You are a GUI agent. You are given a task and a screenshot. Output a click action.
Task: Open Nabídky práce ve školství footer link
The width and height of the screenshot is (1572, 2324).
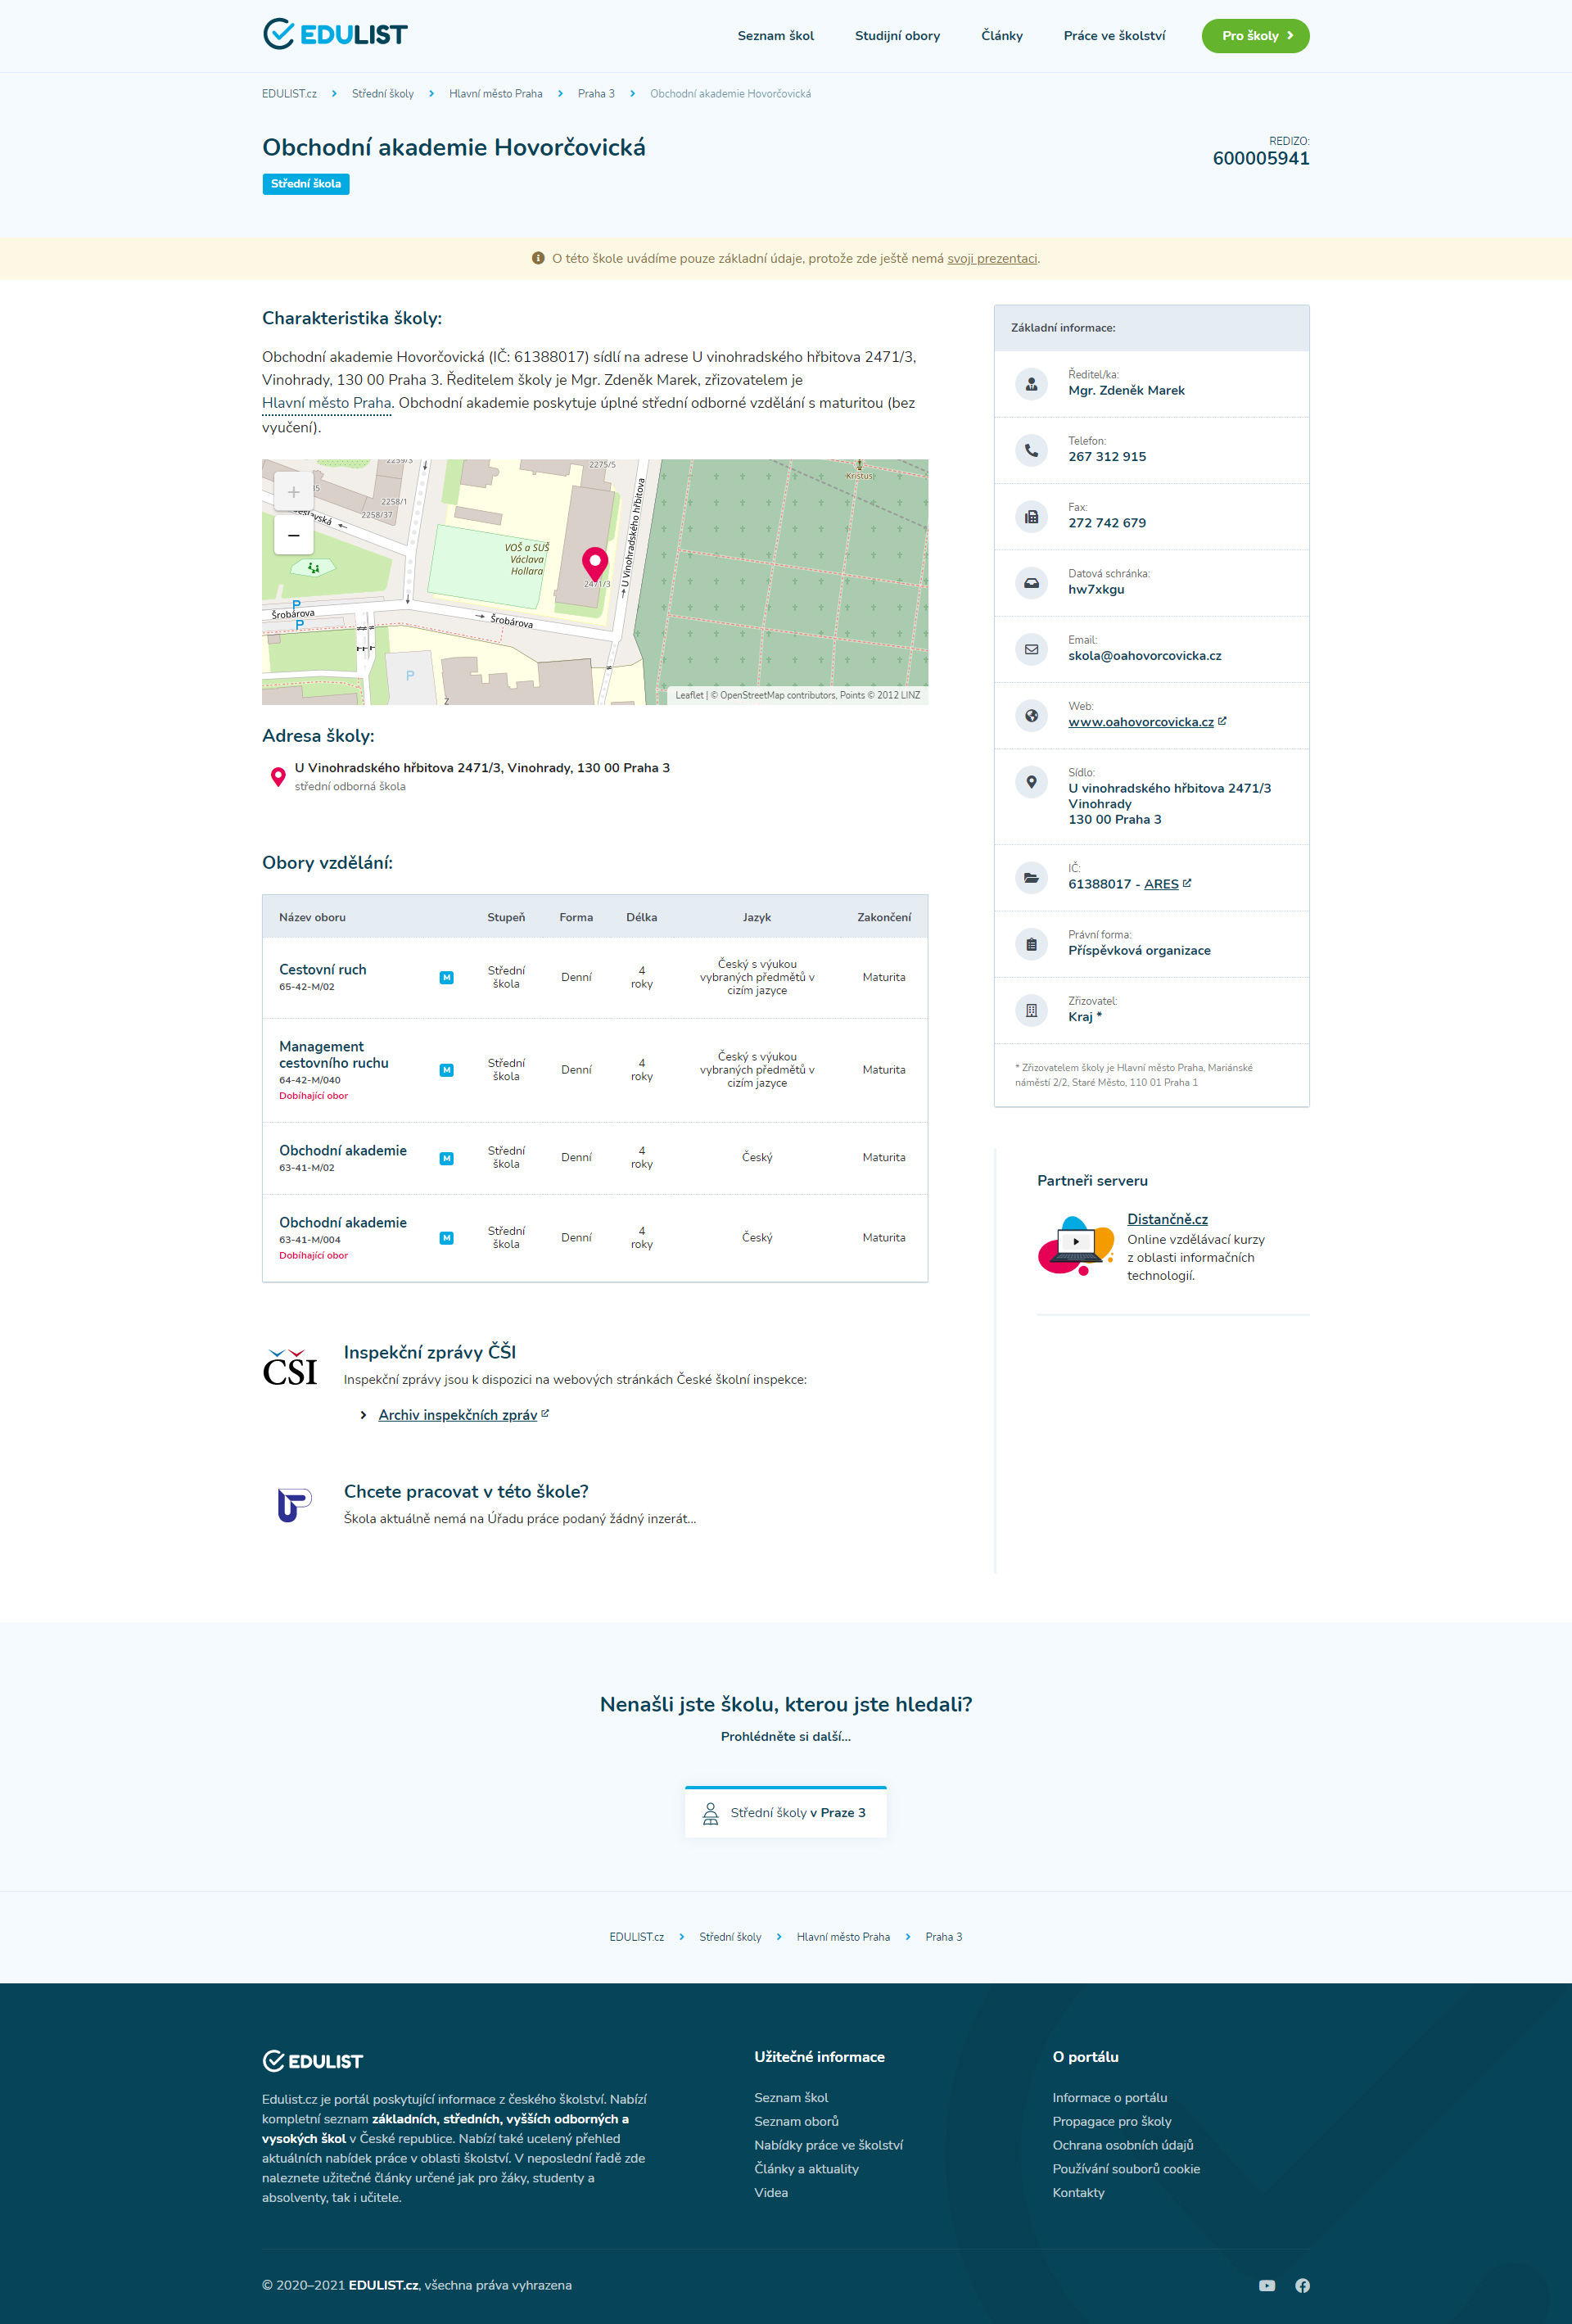[x=828, y=2145]
